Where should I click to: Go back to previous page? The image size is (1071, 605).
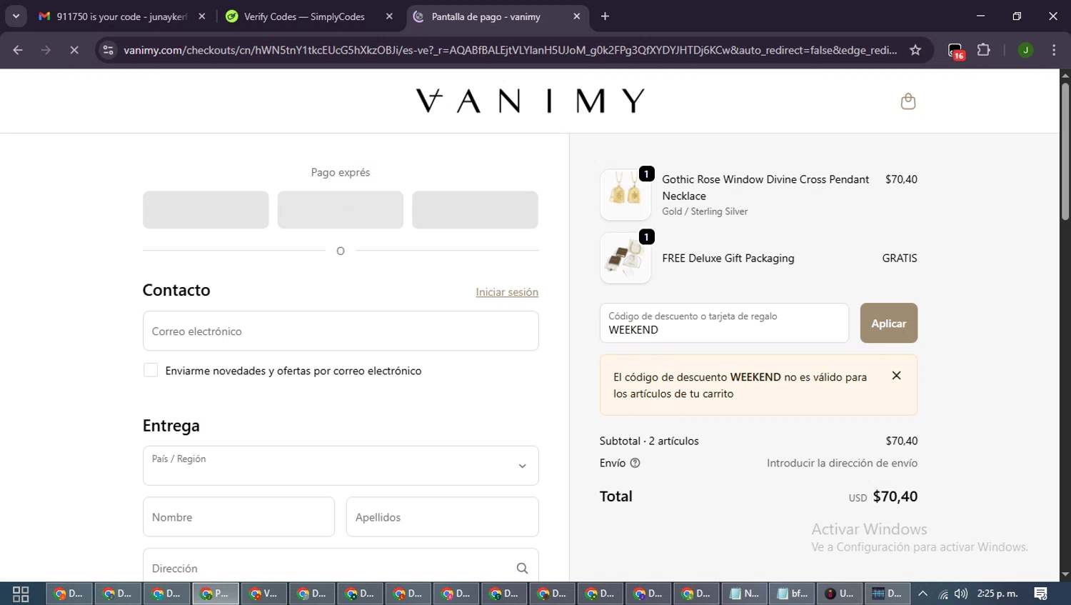coord(18,50)
